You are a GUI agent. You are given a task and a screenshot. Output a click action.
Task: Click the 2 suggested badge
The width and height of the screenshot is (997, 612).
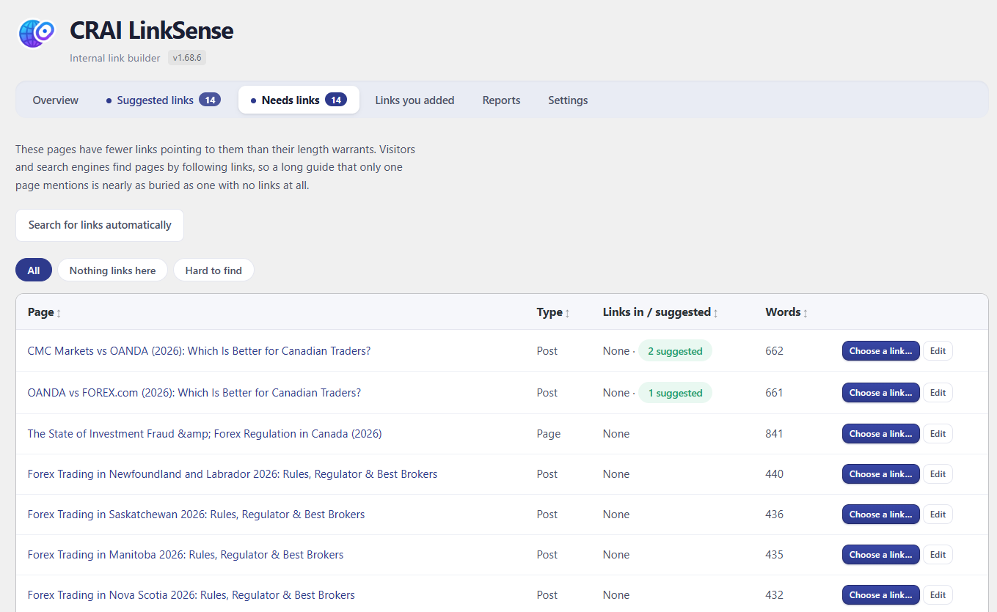(x=675, y=351)
